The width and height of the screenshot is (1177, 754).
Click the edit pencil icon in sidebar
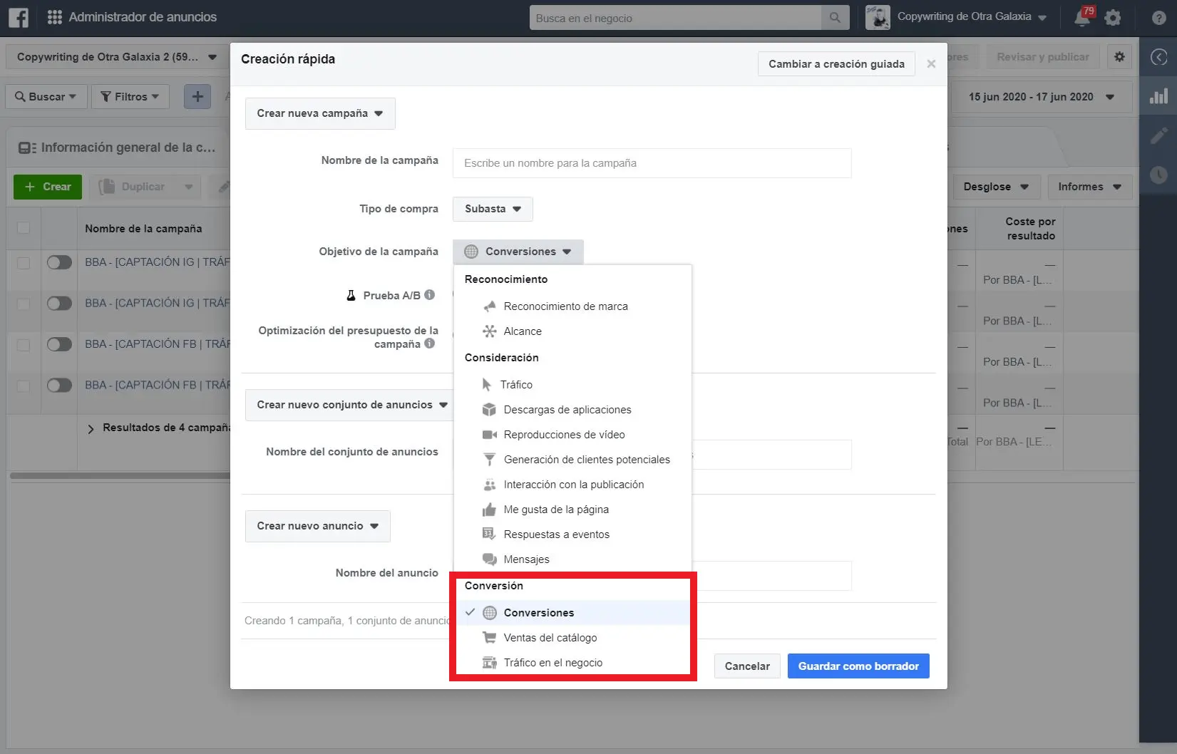(1159, 135)
